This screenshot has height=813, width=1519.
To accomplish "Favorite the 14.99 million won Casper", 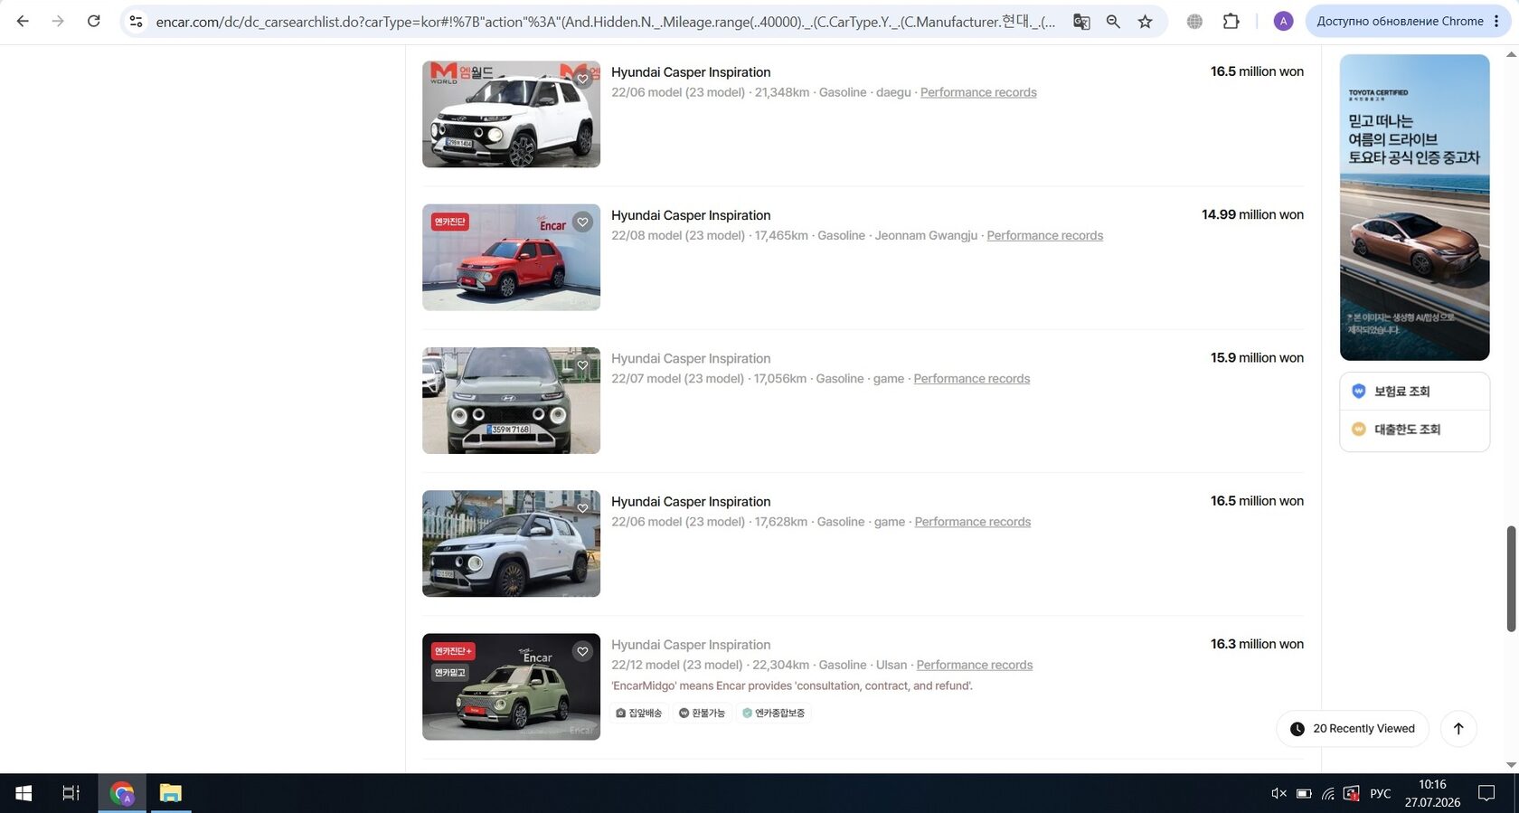I will point(582,222).
